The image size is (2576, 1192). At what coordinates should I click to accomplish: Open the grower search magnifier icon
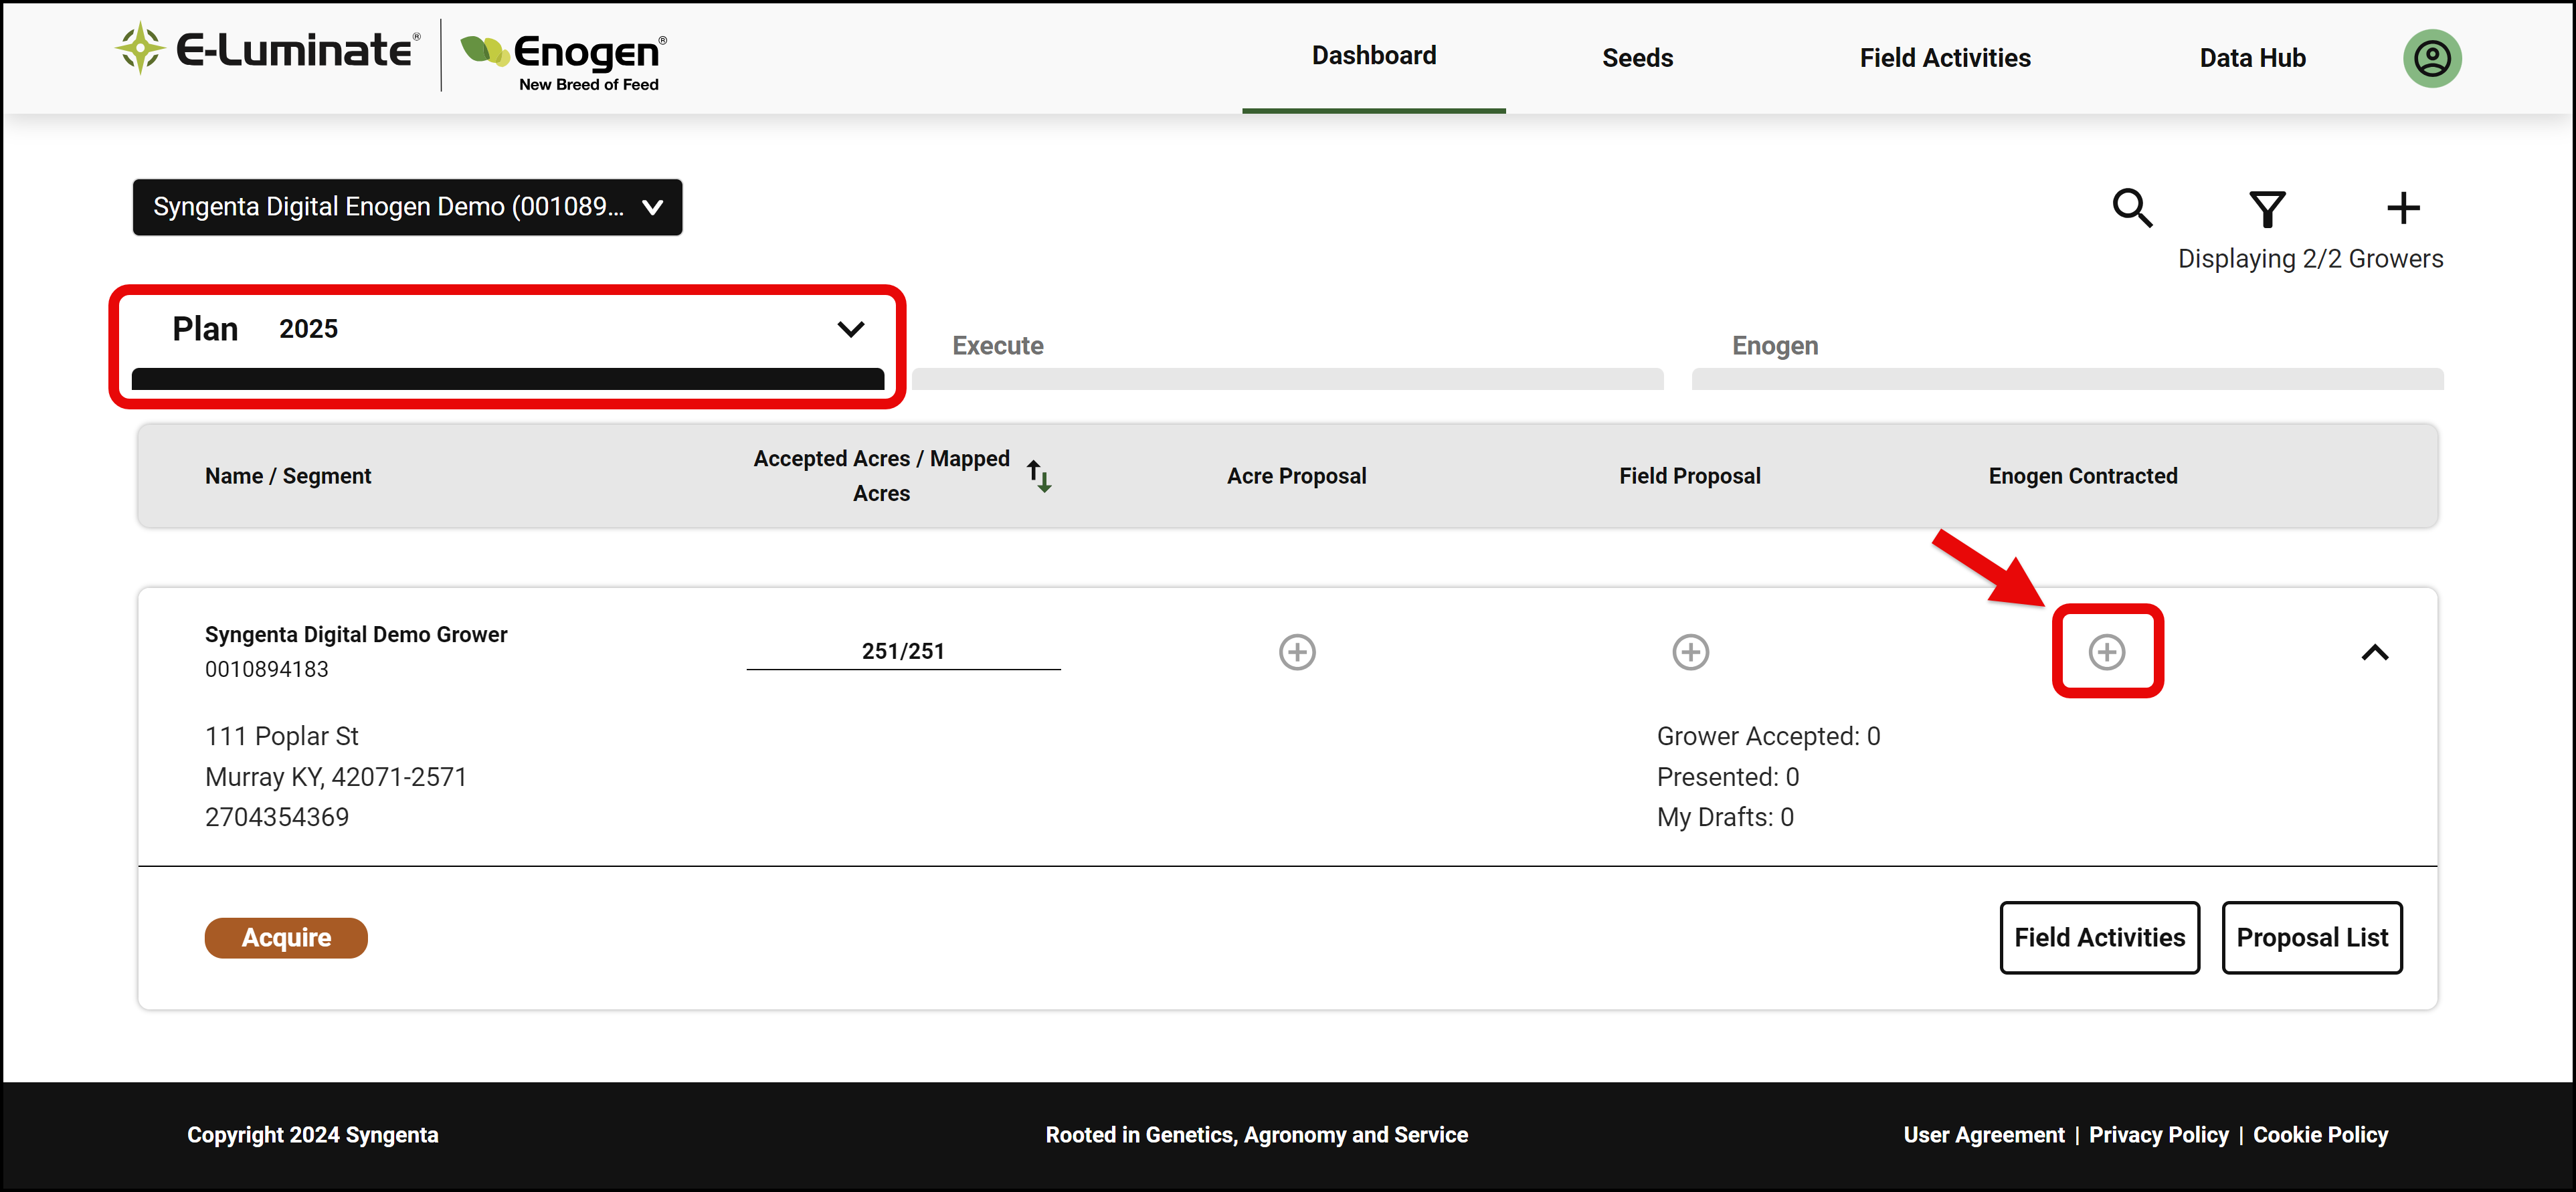2132,208
